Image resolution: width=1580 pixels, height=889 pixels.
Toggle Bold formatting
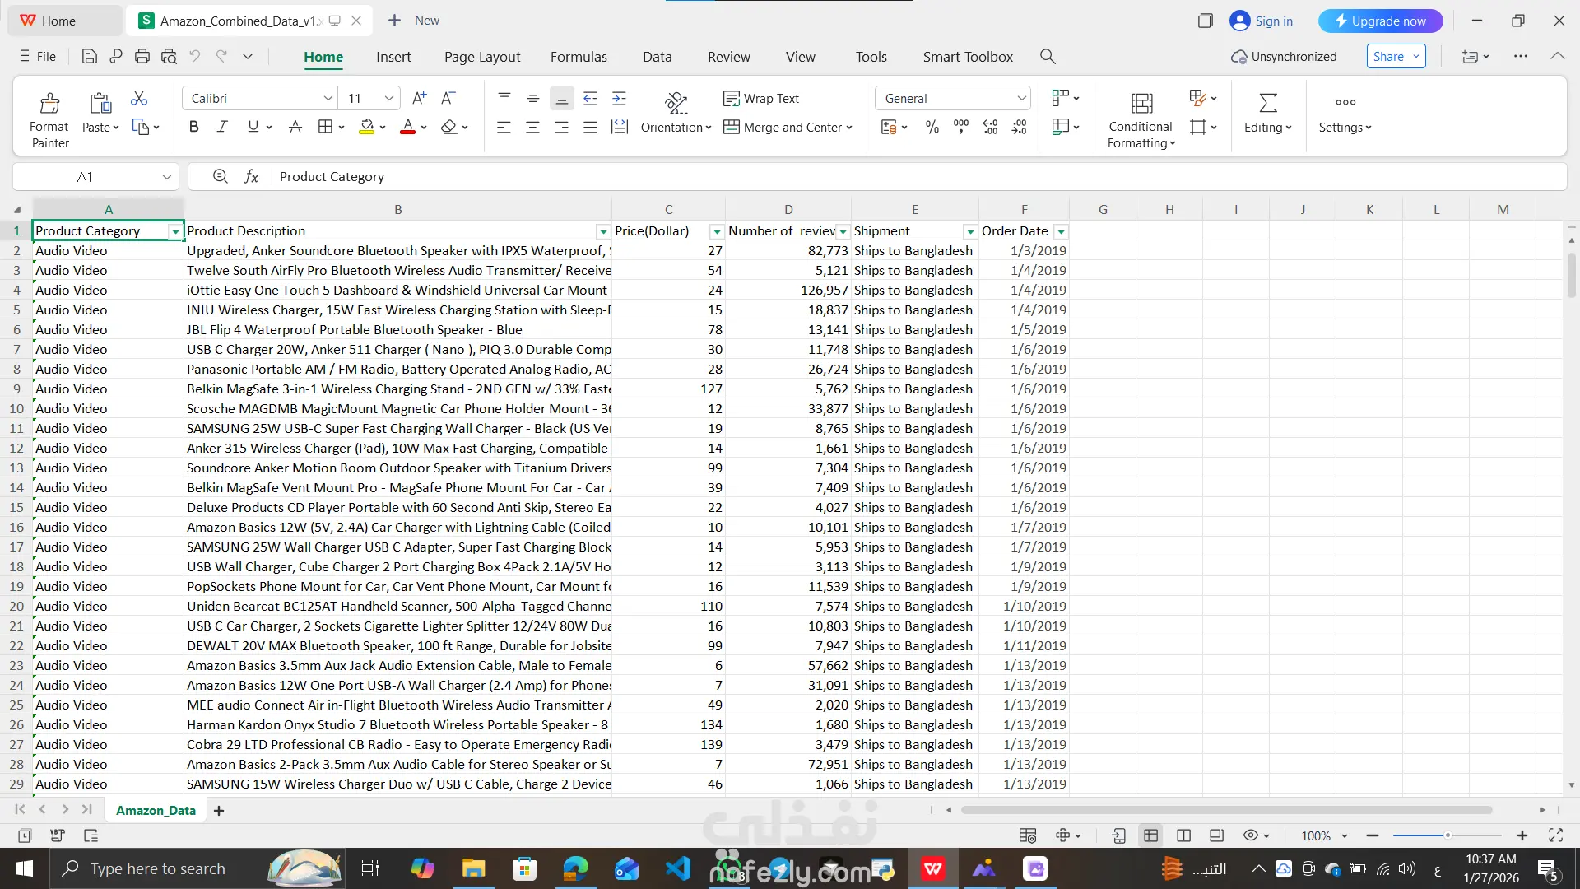point(194,127)
